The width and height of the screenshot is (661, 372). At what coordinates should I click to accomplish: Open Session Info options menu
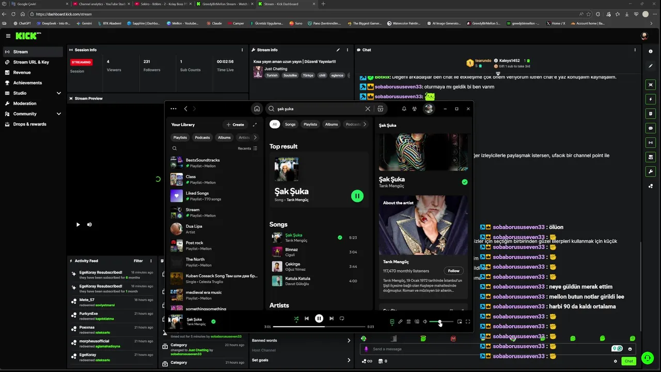click(242, 50)
